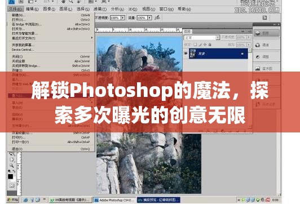The image size is (300, 204).
Task: Click Layers panel scrollbar up arrow
Action: click(x=250, y=50)
